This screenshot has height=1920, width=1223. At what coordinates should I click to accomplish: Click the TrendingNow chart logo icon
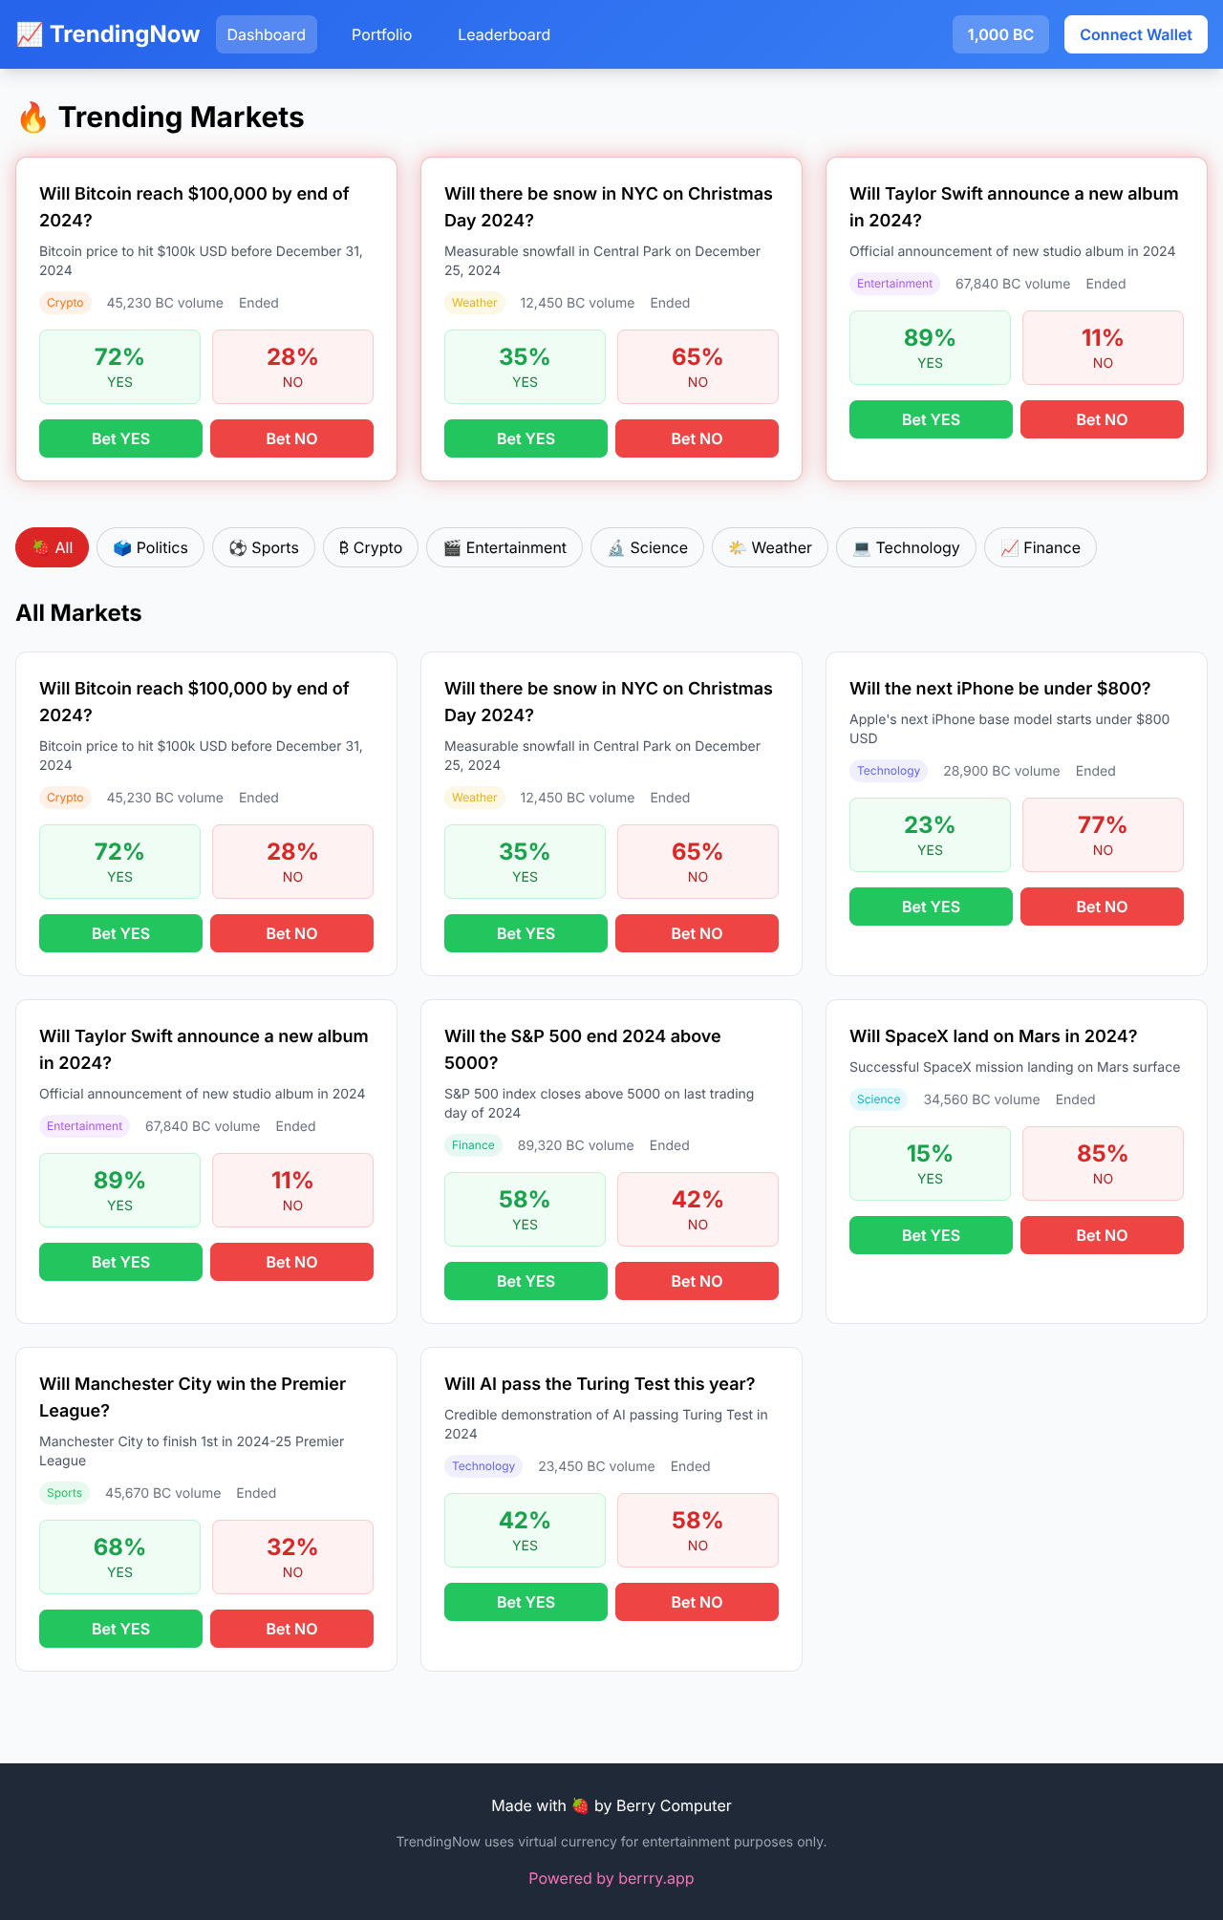click(30, 34)
